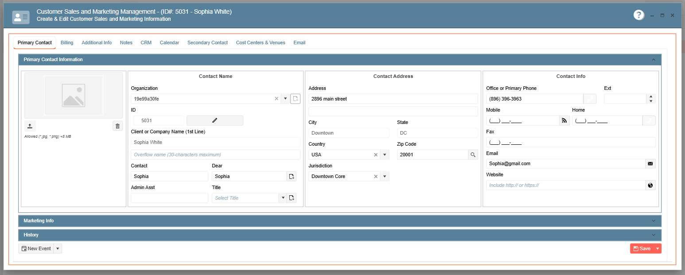
Task: Click the Zip Code field 20001
Action: (x=432, y=155)
